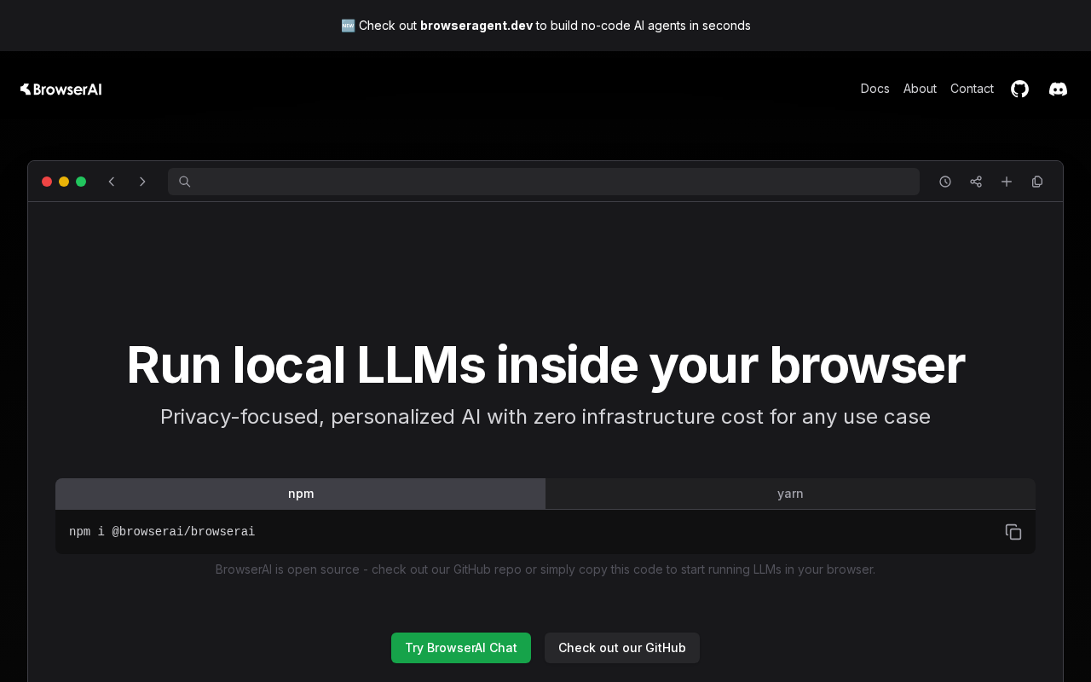Screen dimensions: 1091x682
Task: Click the search magnifier icon
Action: click(x=184, y=182)
